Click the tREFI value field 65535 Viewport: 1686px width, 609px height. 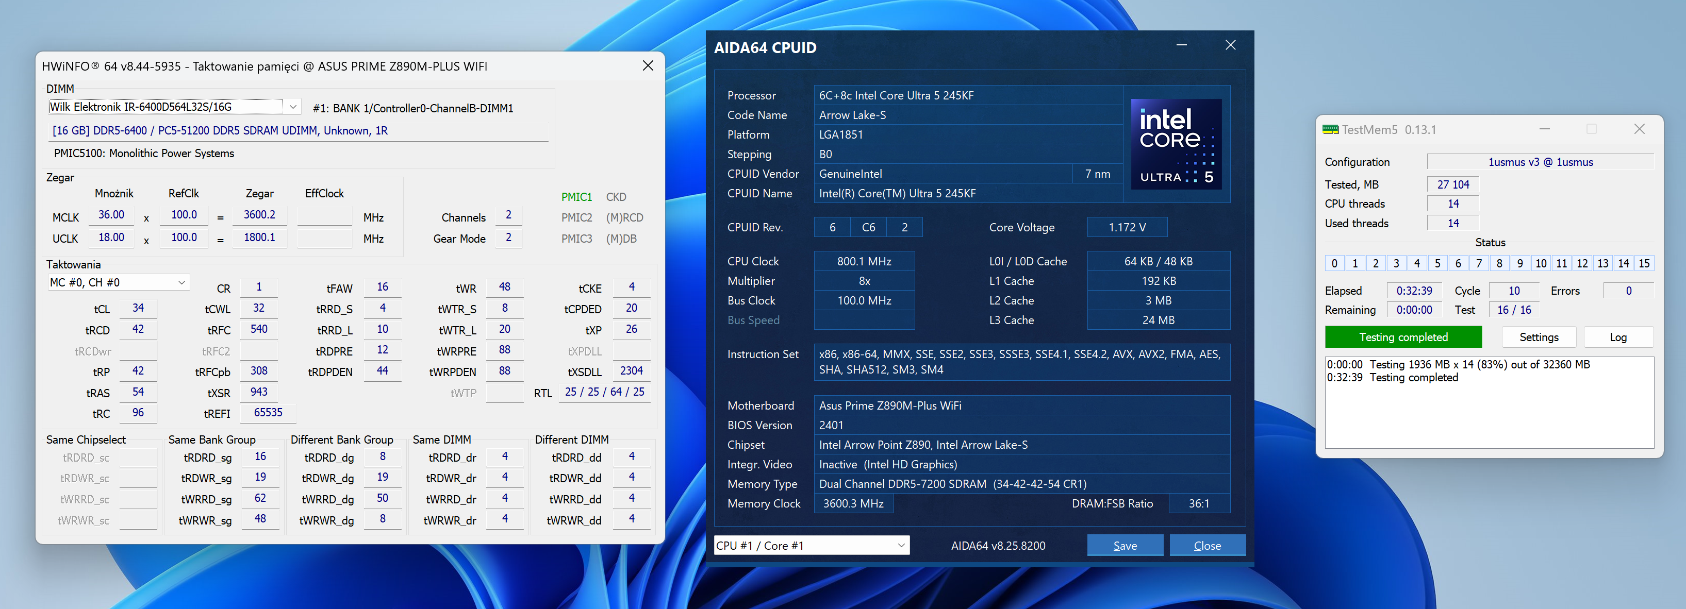(268, 413)
